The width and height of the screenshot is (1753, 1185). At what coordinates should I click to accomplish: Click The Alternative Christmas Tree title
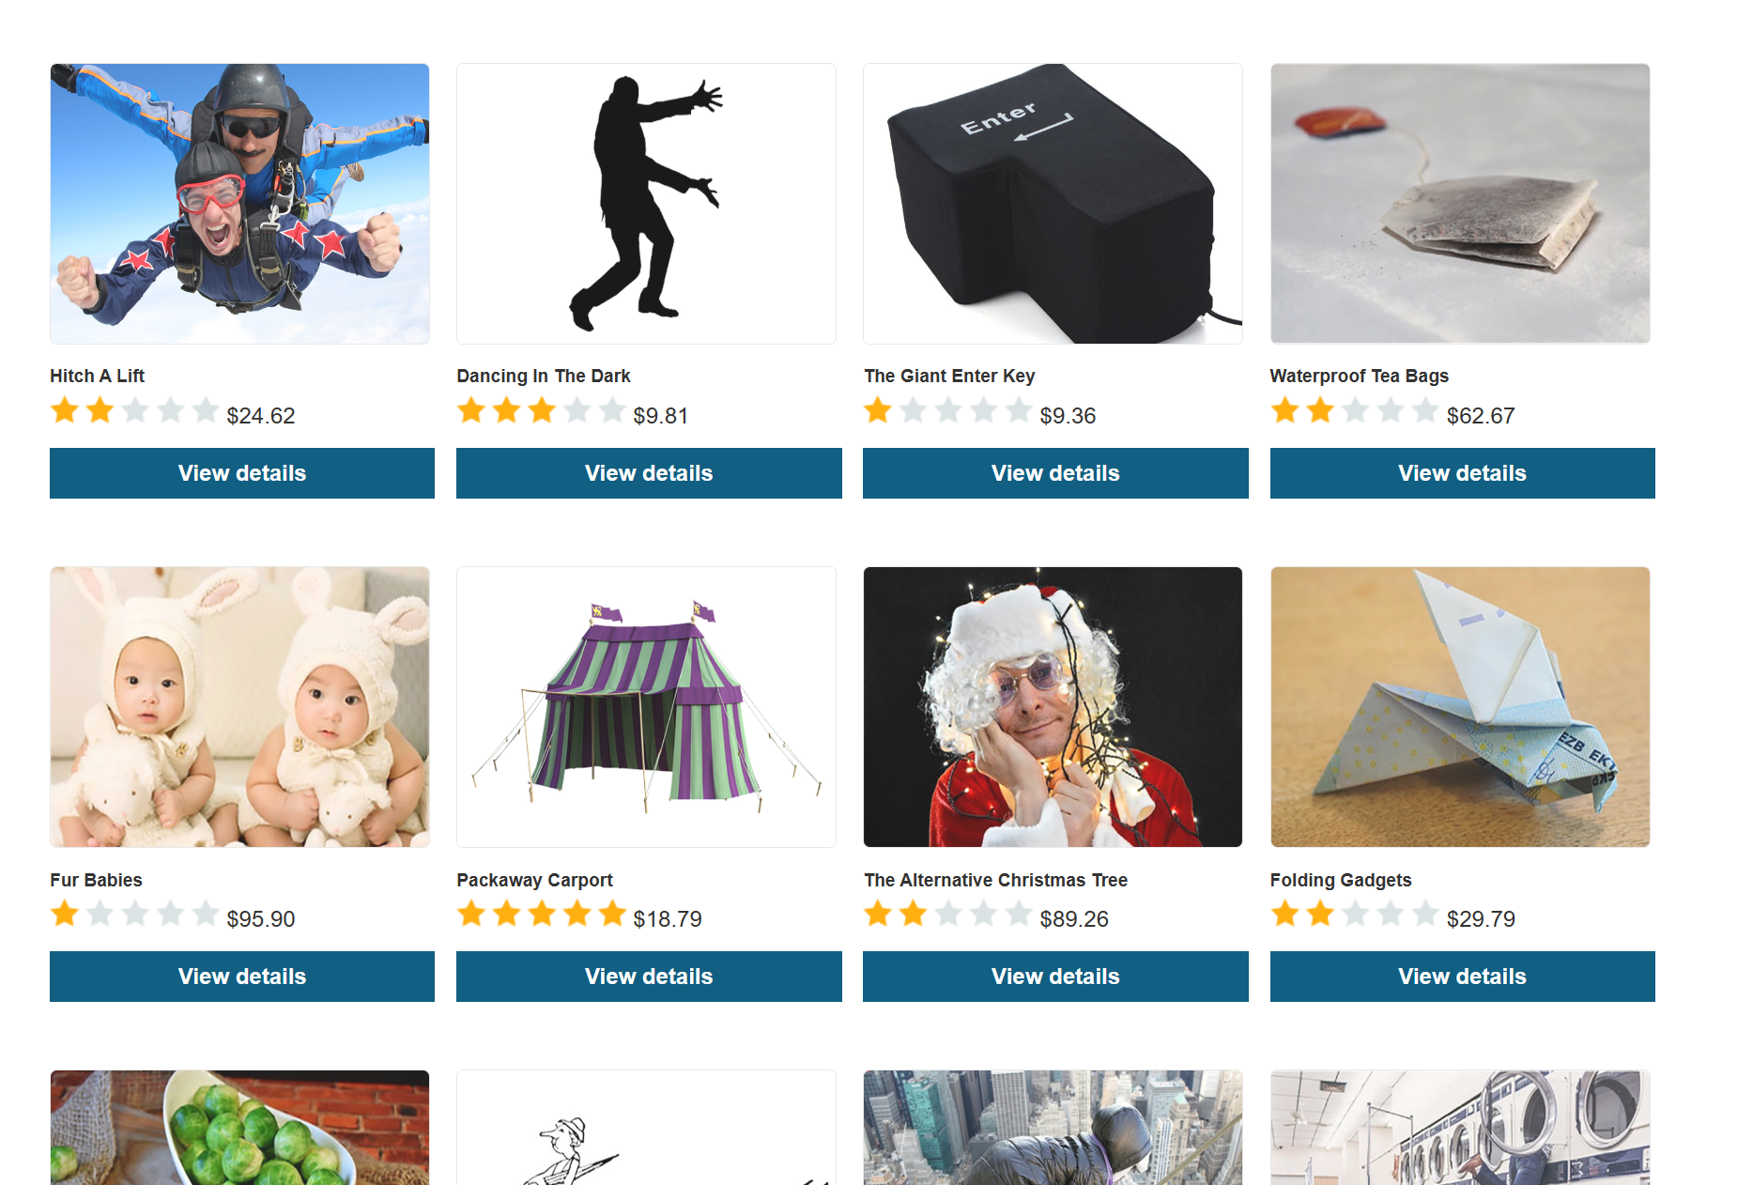(995, 880)
